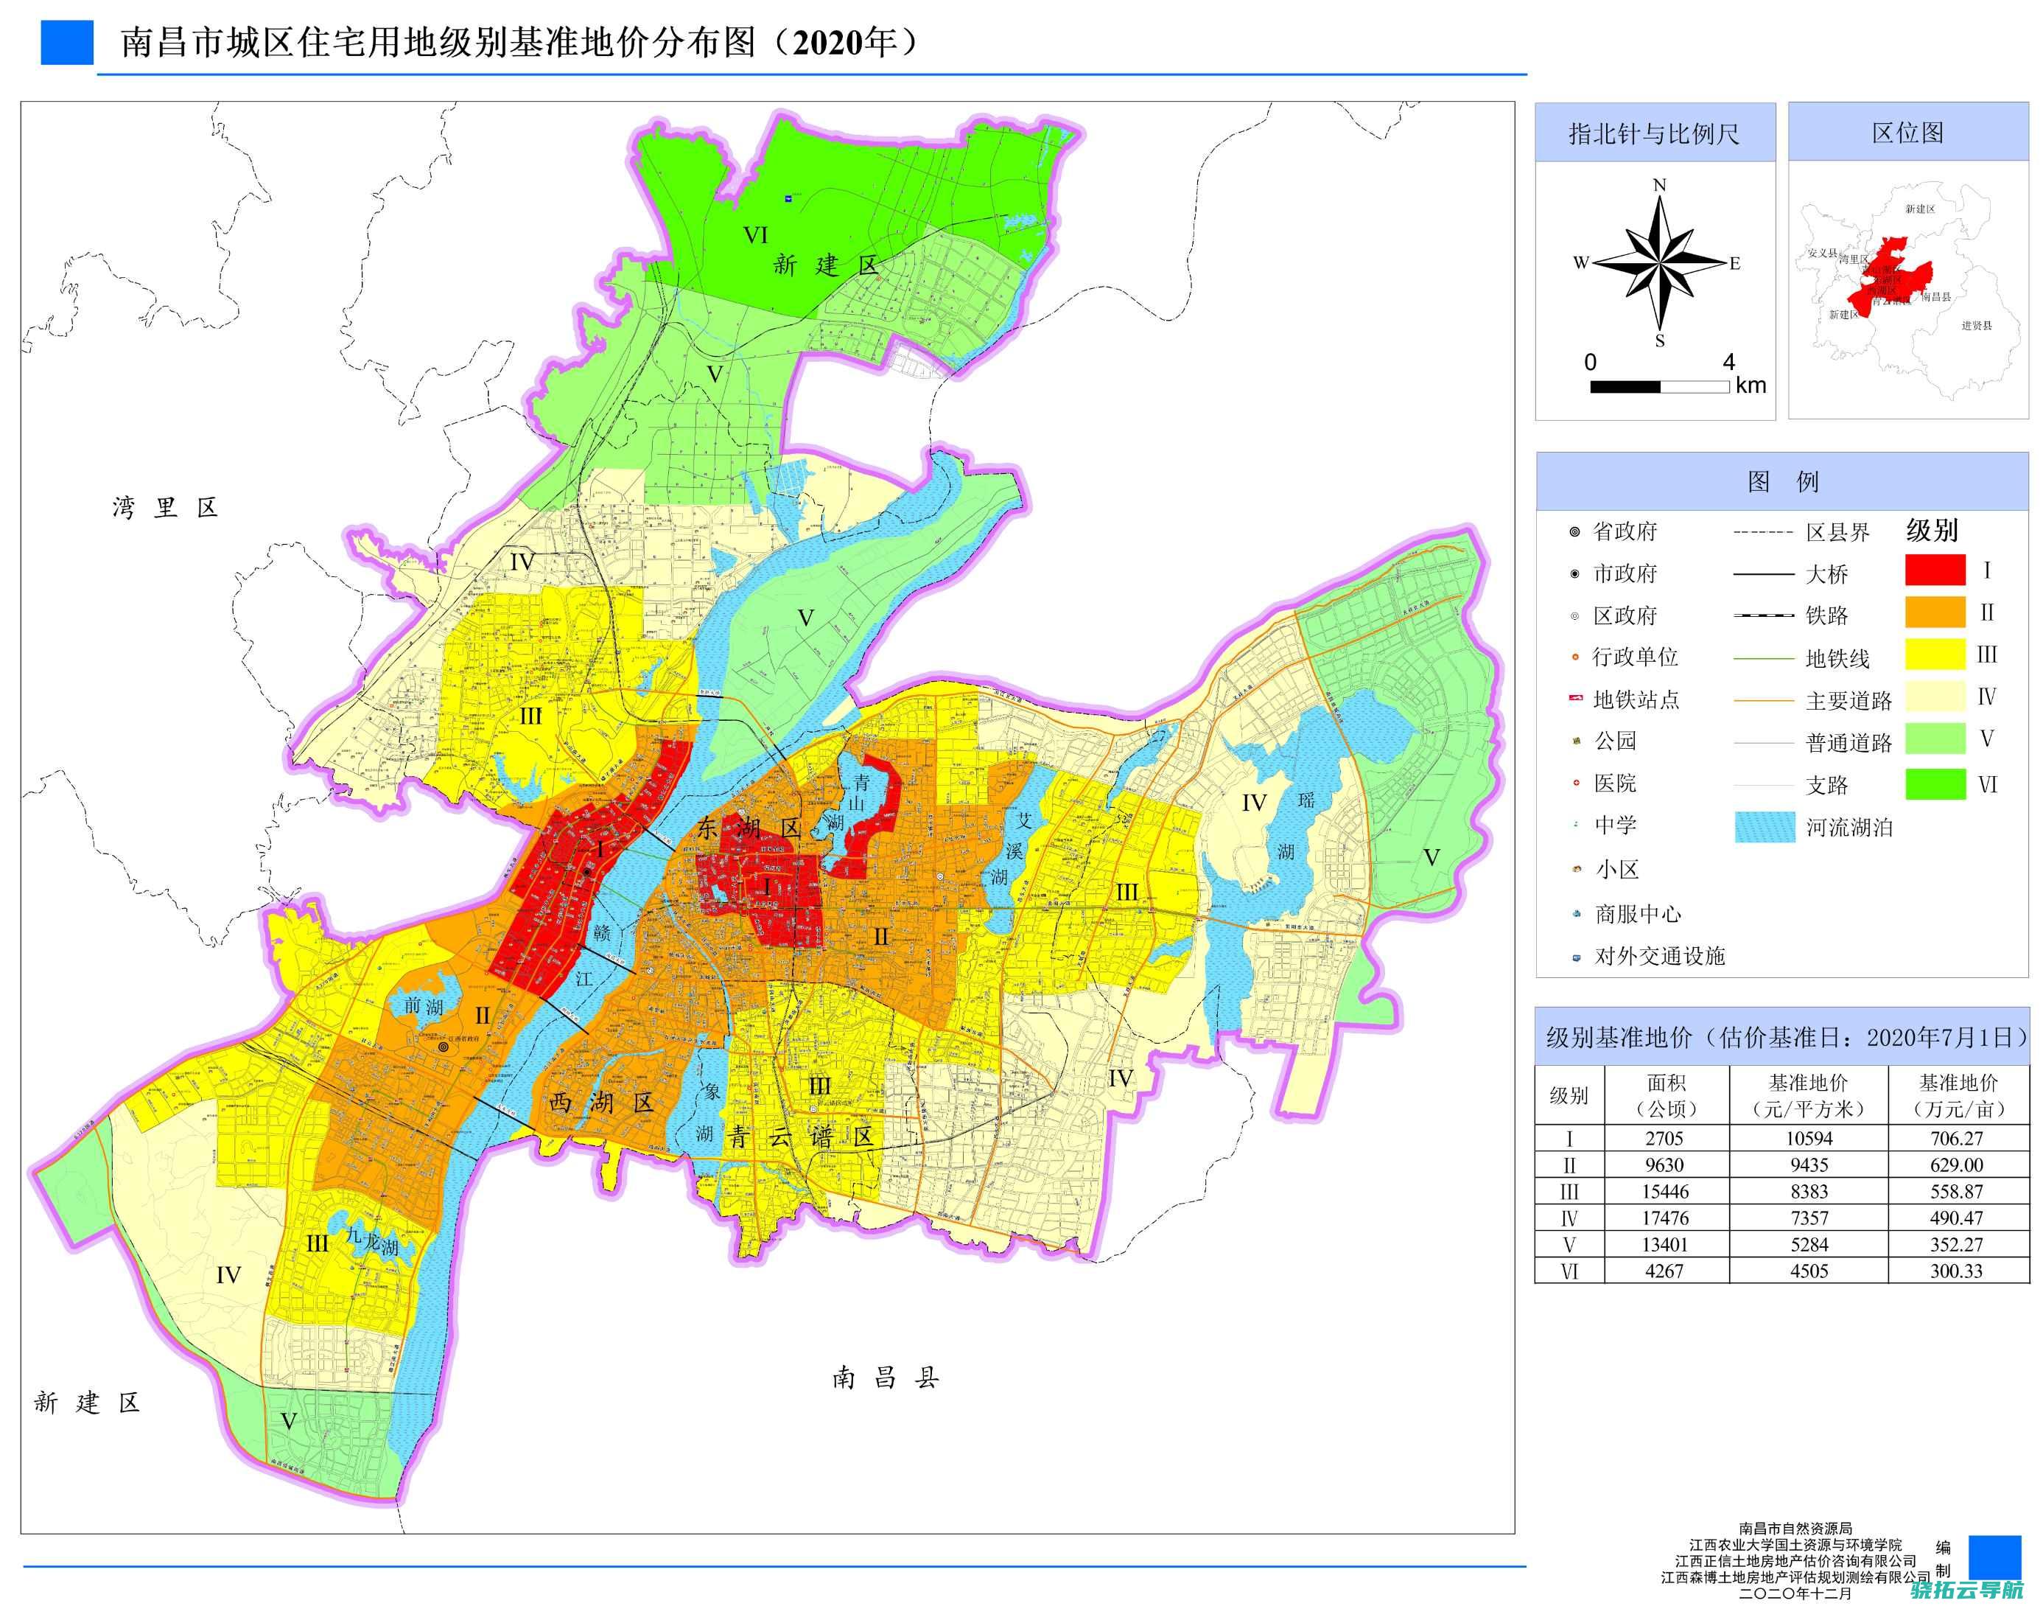The image size is (2043, 1606).
Task: Click the 区政府 symbol in the legend
Action: tap(1575, 616)
